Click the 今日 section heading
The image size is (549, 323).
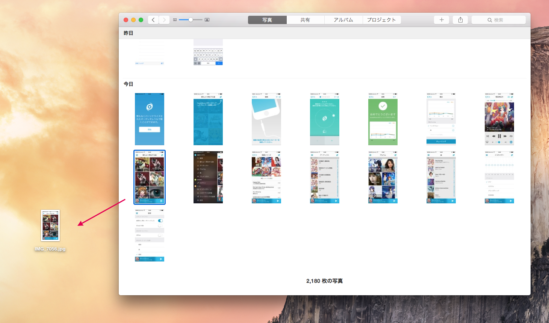(x=129, y=84)
